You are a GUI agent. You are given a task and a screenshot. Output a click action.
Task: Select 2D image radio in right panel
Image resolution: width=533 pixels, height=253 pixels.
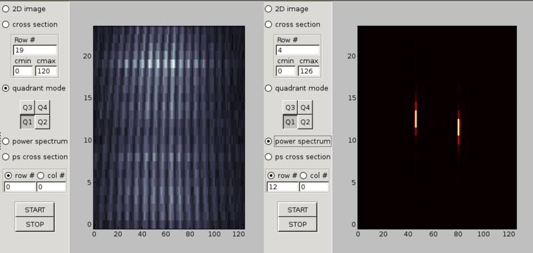pos(268,9)
